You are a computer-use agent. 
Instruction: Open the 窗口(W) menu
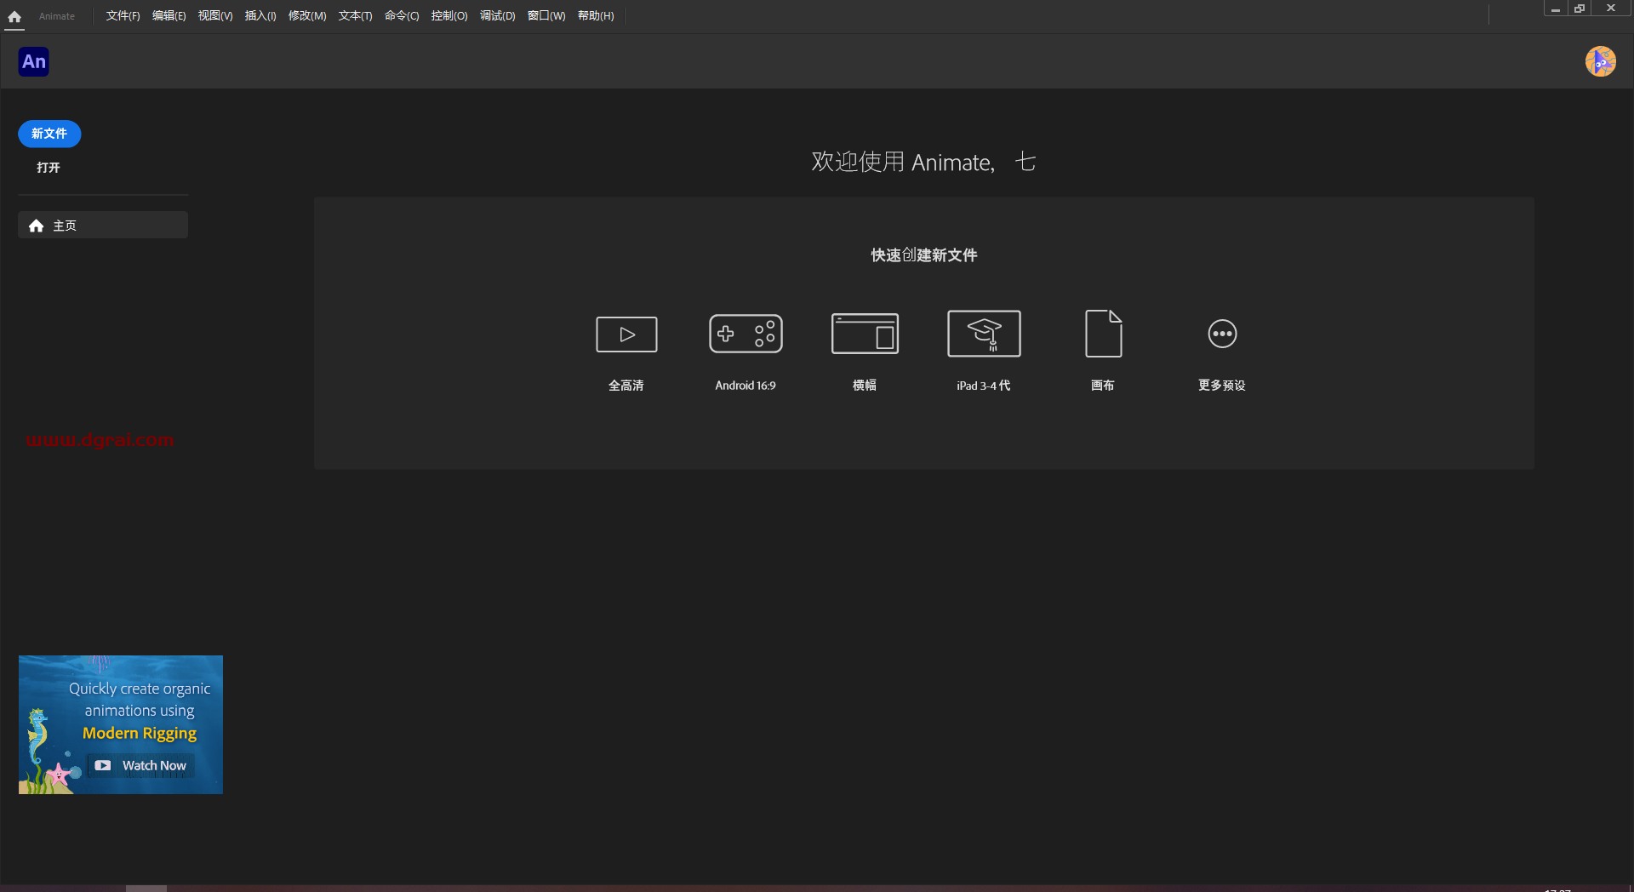point(546,15)
